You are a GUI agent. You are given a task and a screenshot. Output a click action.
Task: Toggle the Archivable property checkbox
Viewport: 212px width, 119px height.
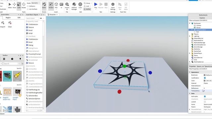coord(205,97)
